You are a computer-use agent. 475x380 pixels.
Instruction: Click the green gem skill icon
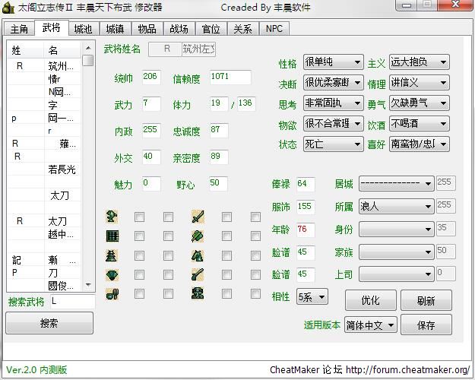pos(112,274)
